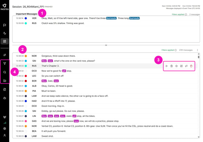This screenshot has width=203, height=142.
Task: Click the 'pit' tag in OCO message
Action: point(64,71)
